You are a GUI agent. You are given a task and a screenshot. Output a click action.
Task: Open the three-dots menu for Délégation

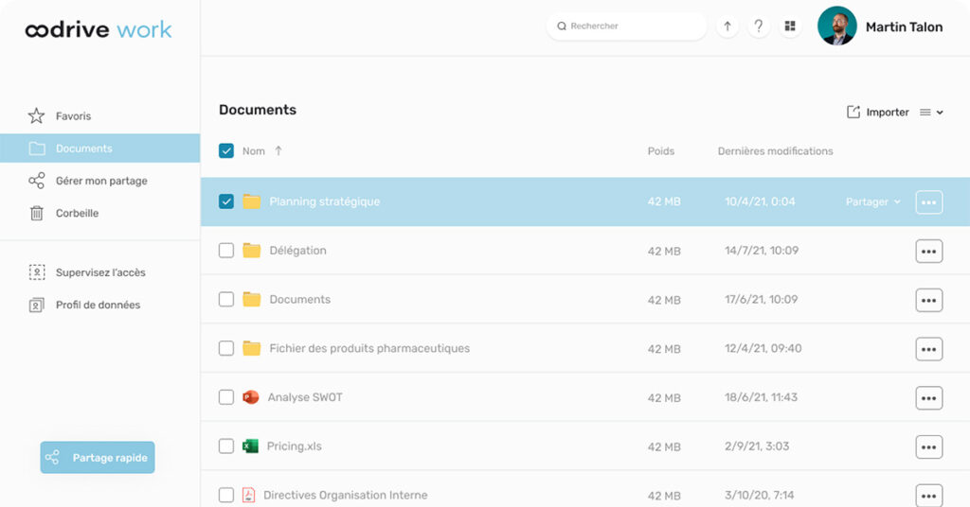[x=928, y=252]
